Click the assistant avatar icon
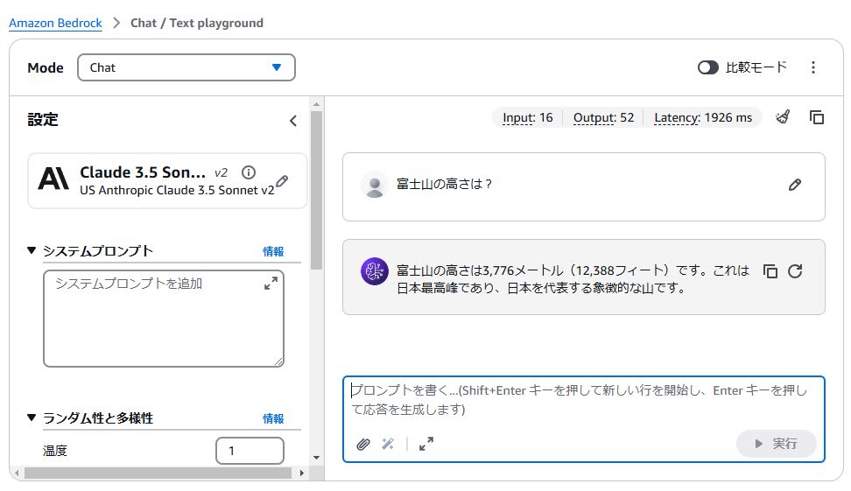The width and height of the screenshot is (851, 491). (375, 270)
